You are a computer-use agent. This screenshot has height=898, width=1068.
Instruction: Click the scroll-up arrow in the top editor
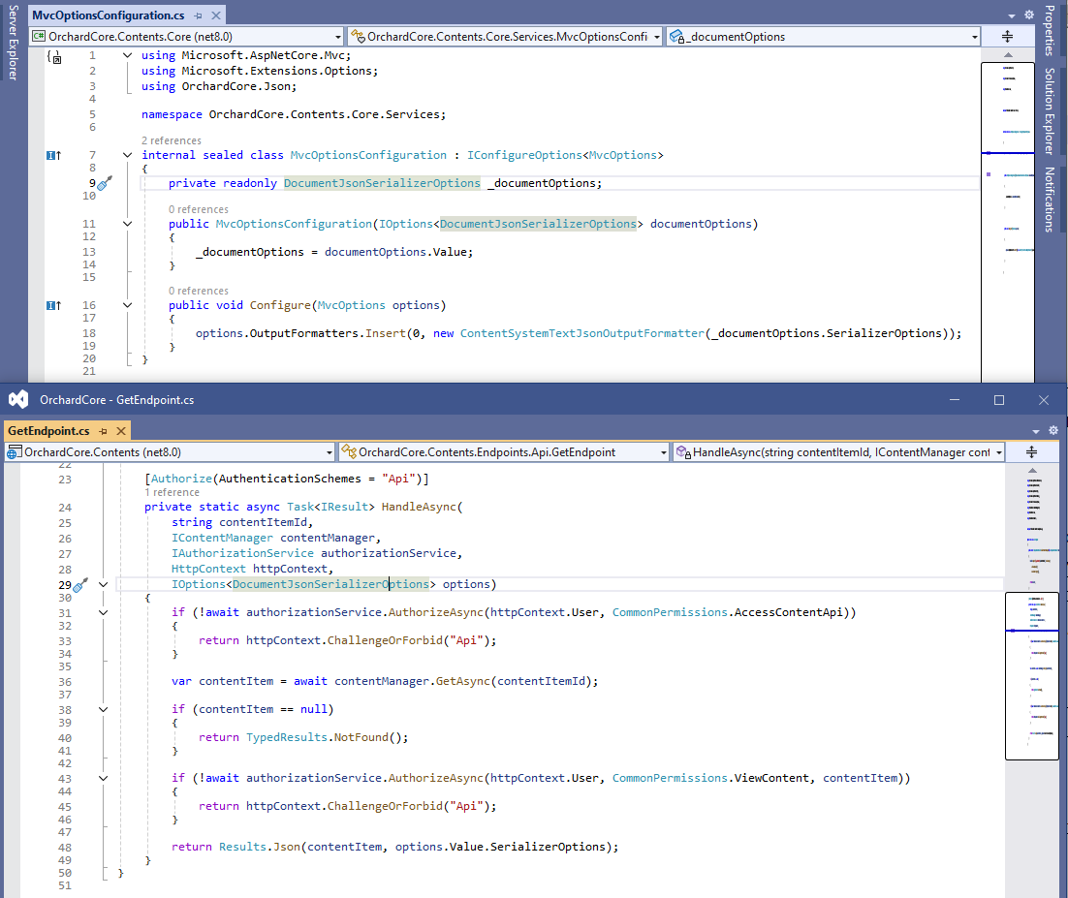(1008, 54)
